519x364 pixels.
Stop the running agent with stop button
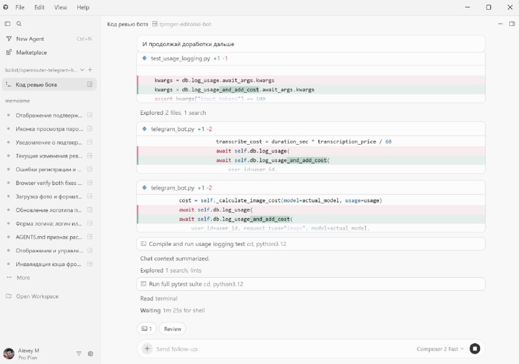(x=475, y=348)
